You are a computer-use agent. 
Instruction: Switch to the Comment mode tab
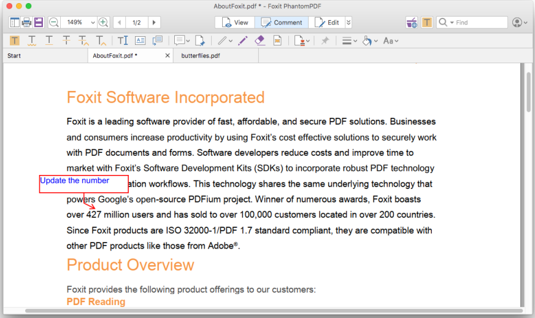pos(282,23)
